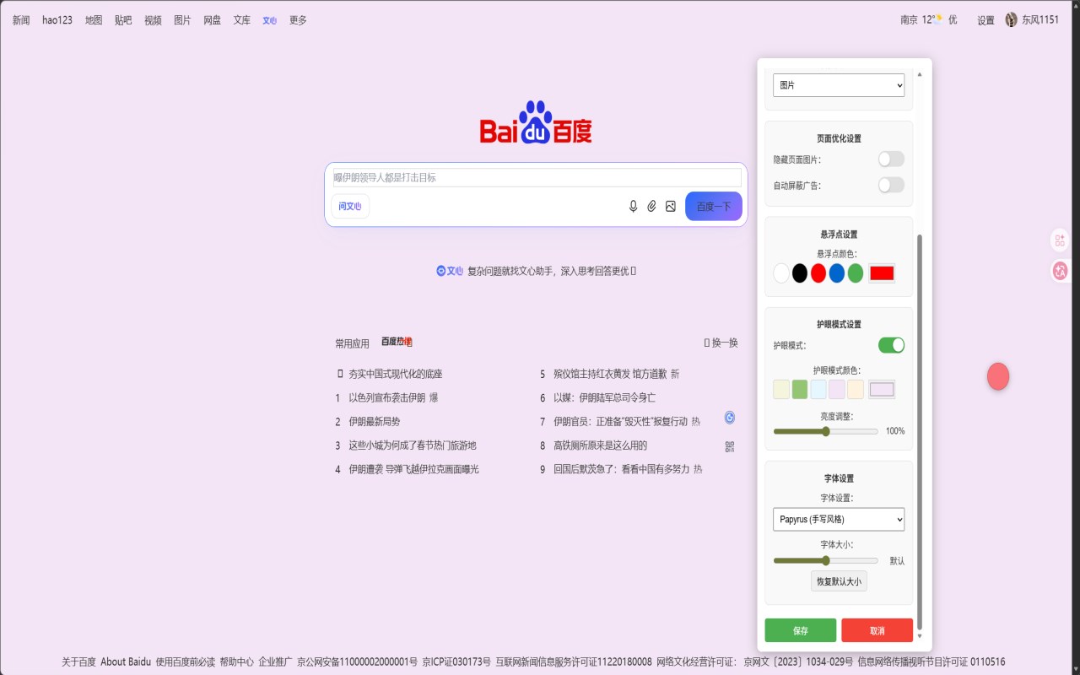The height and width of the screenshot is (675, 1080).
Task: Click the microphone voice search icon
Action: (634, 206)
